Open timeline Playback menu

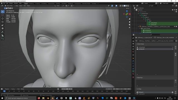tap(8, 89)
